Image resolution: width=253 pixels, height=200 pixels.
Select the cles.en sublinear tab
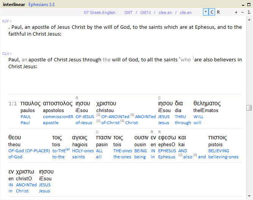click(165, 12)
